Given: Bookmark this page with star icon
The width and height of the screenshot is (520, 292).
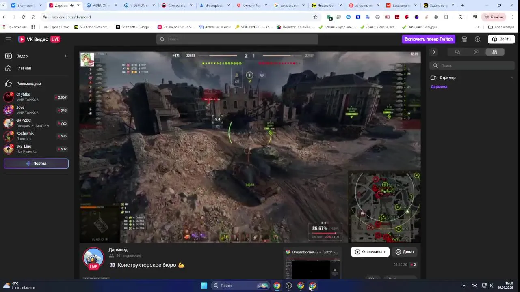Looking at the screenshot, I should [315, 17].
